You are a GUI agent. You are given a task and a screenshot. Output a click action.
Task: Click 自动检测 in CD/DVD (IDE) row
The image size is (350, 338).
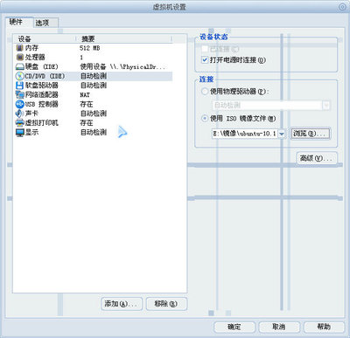94,76
